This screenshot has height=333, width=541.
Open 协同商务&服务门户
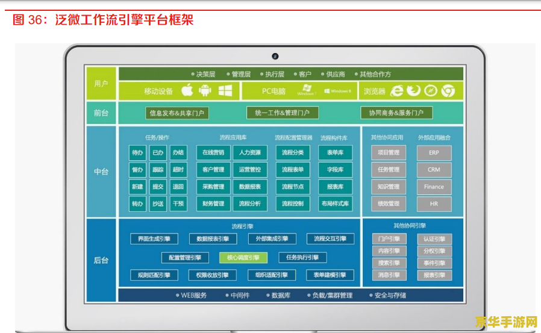click(x=396, y=113)
